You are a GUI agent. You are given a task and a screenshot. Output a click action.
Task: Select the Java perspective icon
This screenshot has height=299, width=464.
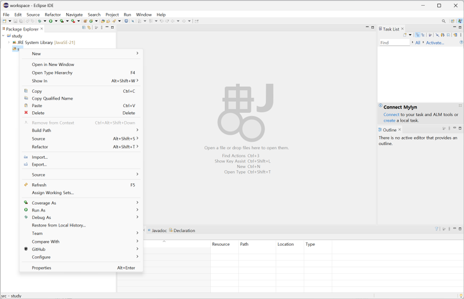pyautogui.click(x=460, y=21)
